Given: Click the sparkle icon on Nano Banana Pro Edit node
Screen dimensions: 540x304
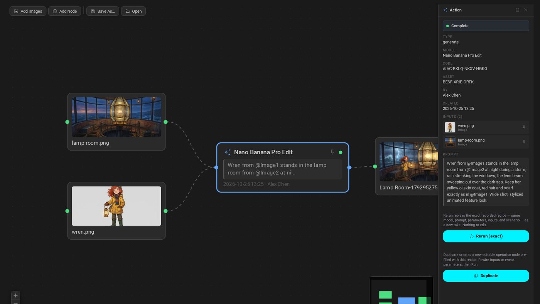Looking at the screenshot, I should pos(227,152).
